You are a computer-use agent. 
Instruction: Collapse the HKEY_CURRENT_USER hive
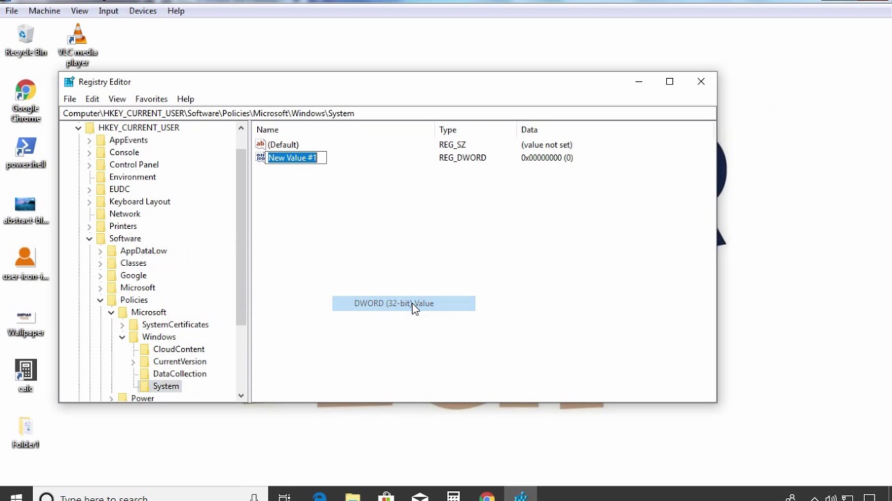(x=78, y=128)
